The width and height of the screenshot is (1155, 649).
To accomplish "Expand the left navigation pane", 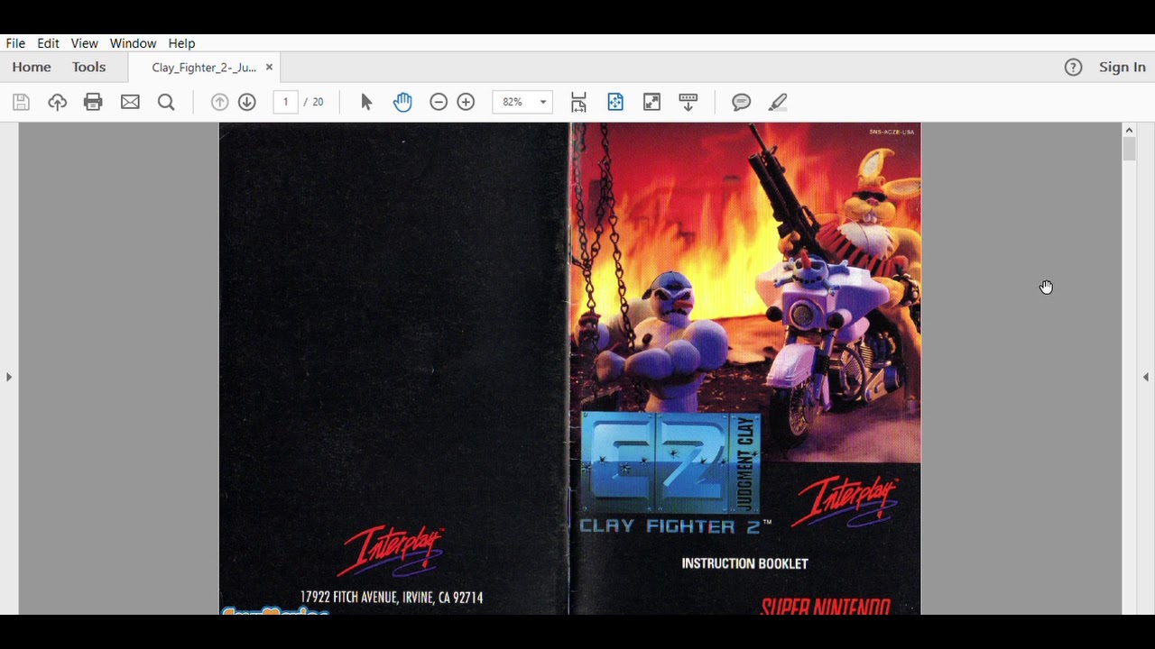I will tap(9, 377).
